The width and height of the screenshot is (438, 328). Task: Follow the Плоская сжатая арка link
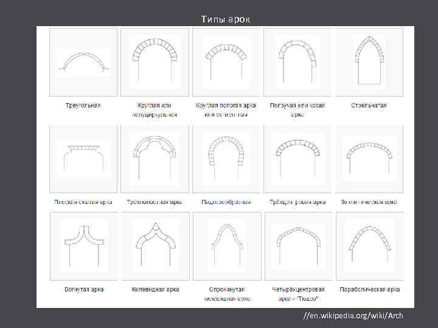coord(83,202)
